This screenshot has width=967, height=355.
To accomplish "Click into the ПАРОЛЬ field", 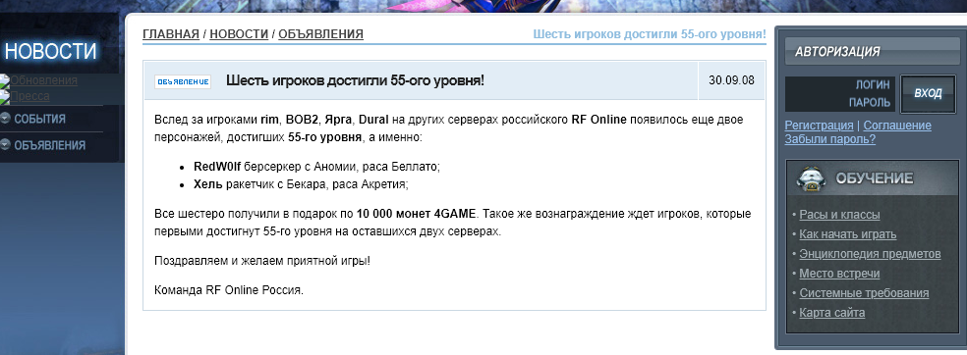I will [x=840, y=102].
